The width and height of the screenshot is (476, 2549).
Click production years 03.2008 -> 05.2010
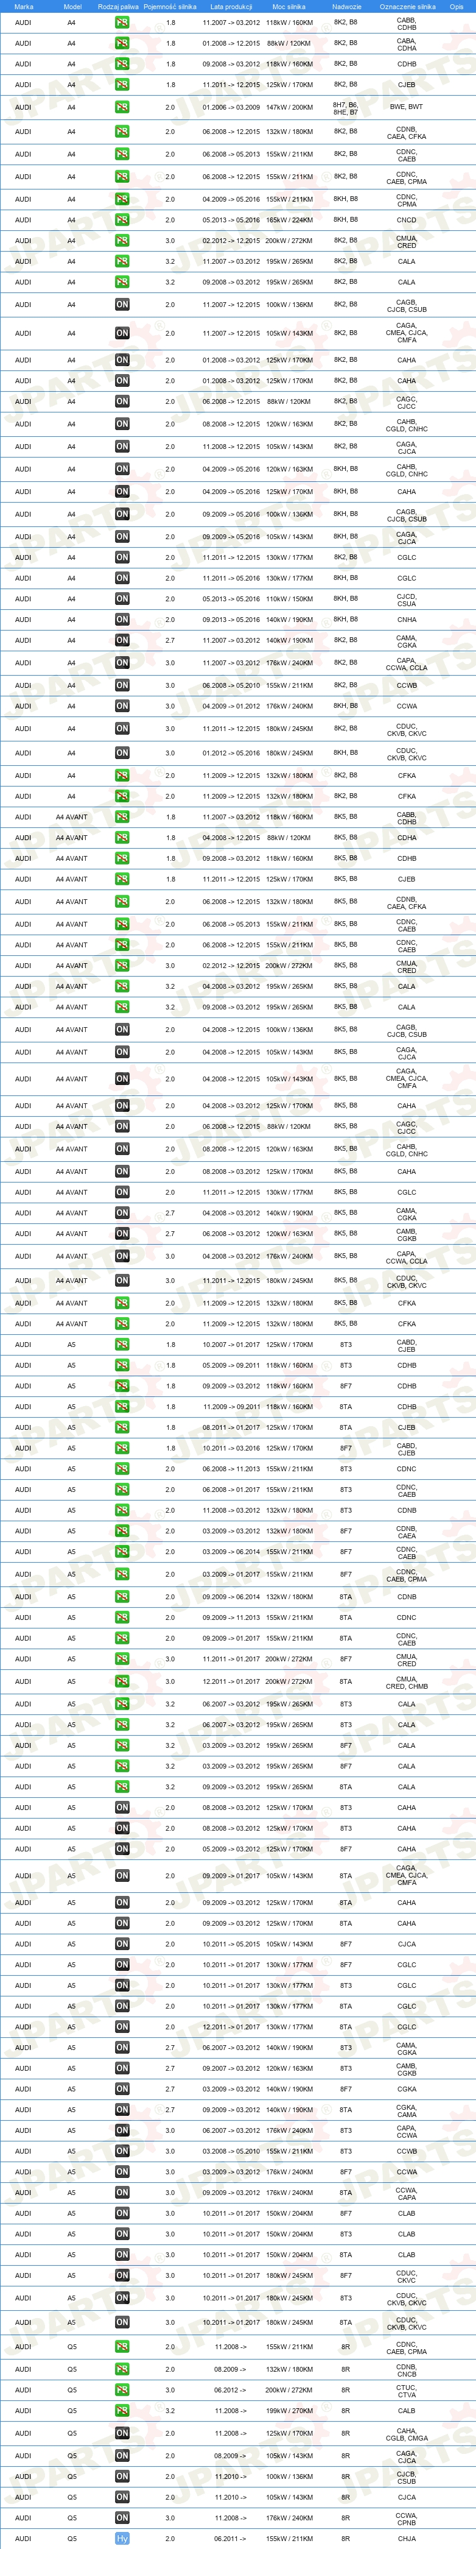pyautogui.click(x=231, y=2151)
